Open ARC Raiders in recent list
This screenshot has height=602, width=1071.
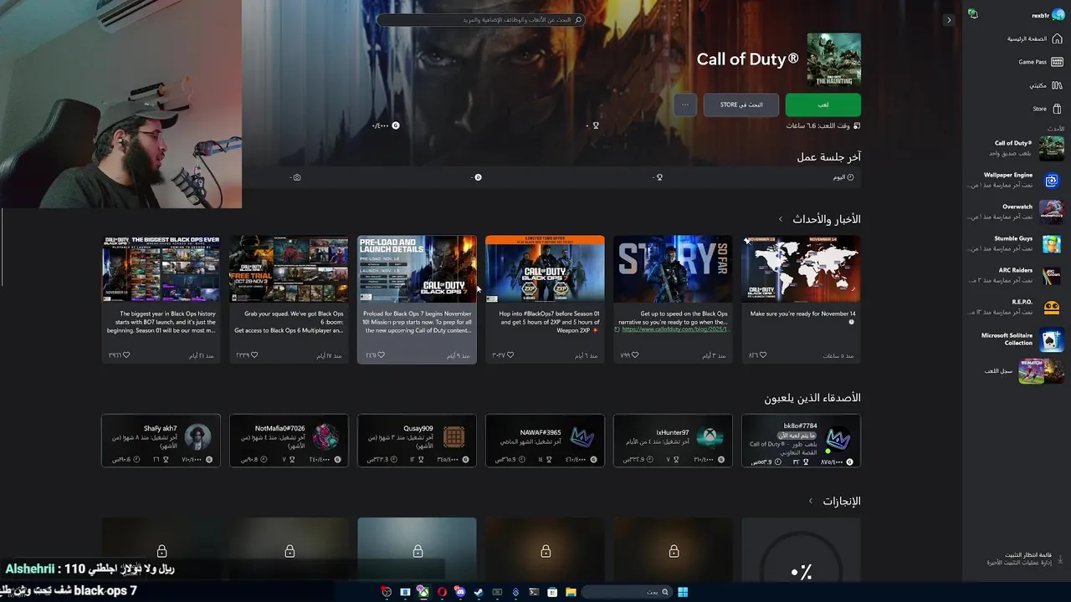point(1017,275)
